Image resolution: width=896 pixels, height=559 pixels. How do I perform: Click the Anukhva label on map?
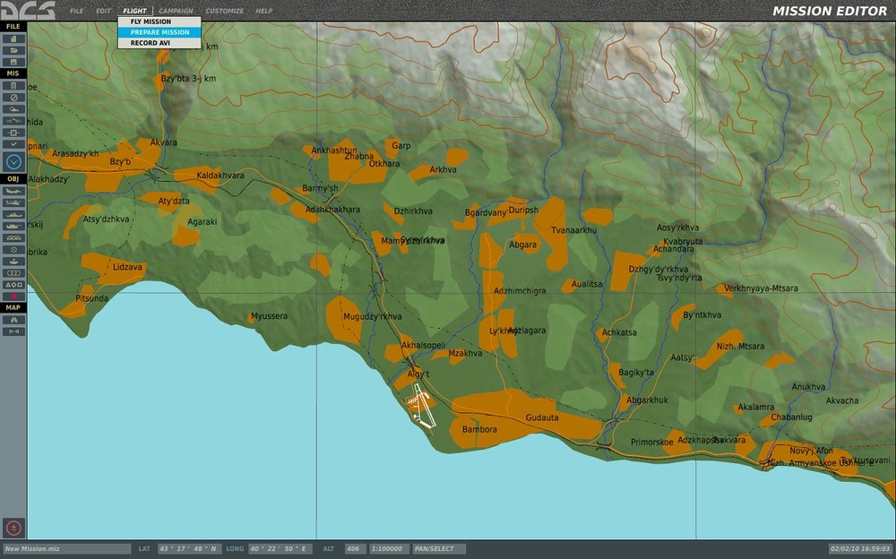[x=808, y=387]
